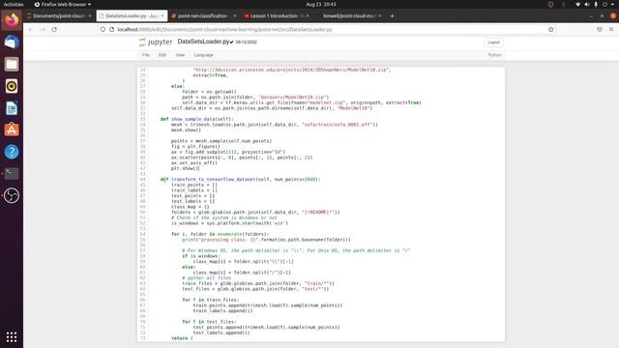Switch to the Documents/point-cloud tab
This screenshot has height=348, width=619.
coord(59,16)
